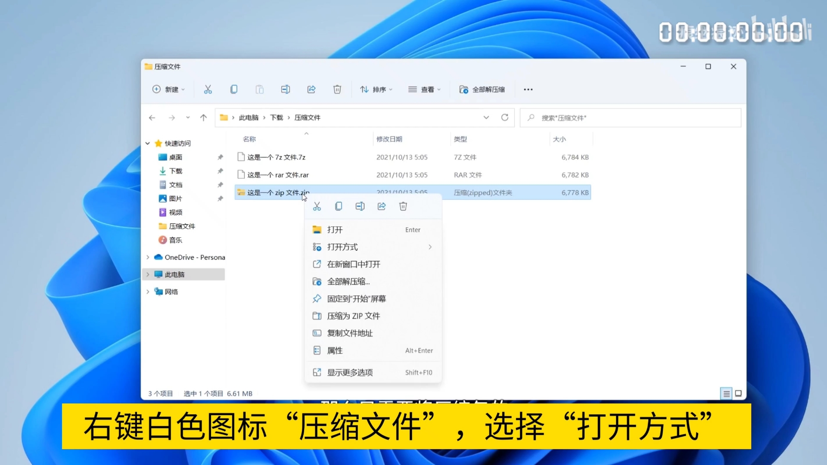Select the 这是一个 rar 文件.rar file

pos(278,175)
